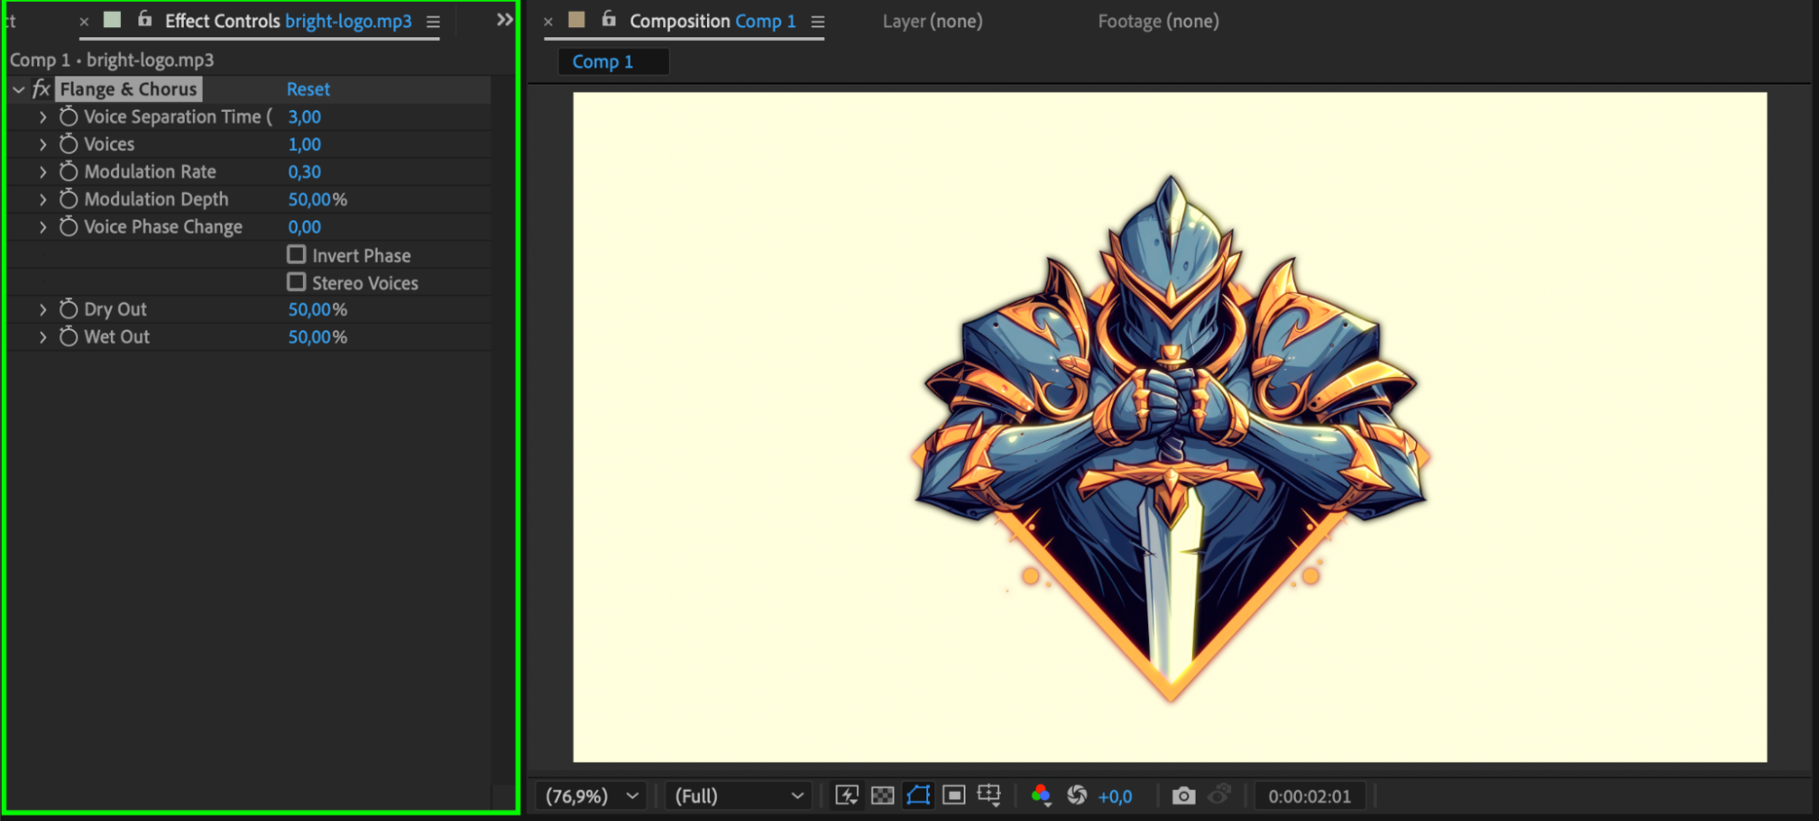Open the show channel color icon
Screen dimensions: 1819x821
pos(1041,796)
